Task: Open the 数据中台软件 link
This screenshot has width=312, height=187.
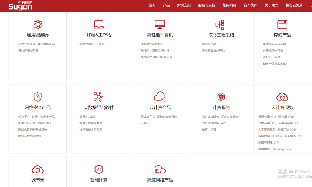Action: click(x=88, y=117)
